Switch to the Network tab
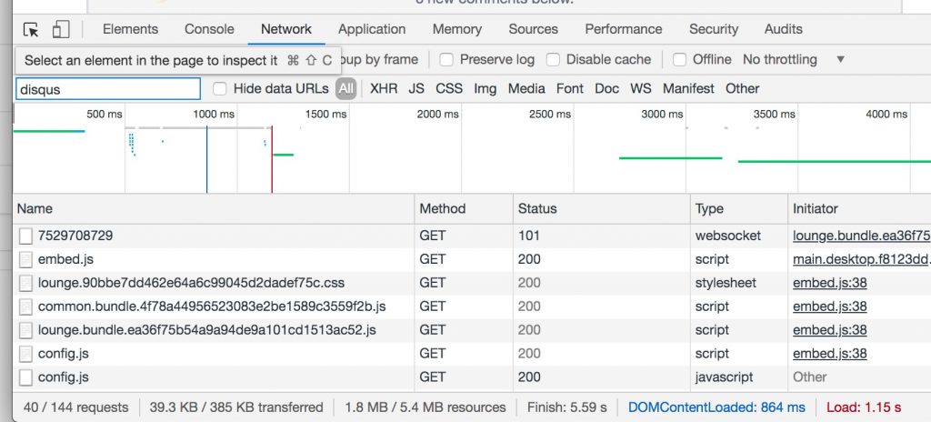Image resolution: width=931 pixels, height=422 pixels. tap(286, 29)
